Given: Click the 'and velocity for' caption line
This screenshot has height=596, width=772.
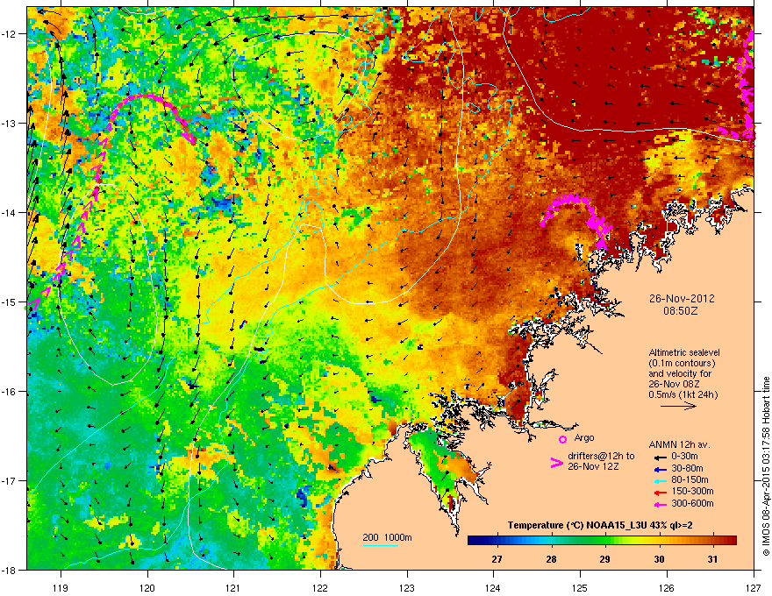Looking at the screenshot, I should click(680, 373).
